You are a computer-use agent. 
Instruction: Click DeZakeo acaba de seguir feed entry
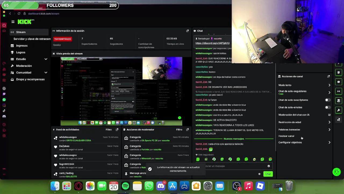click(x=86, y=148)
